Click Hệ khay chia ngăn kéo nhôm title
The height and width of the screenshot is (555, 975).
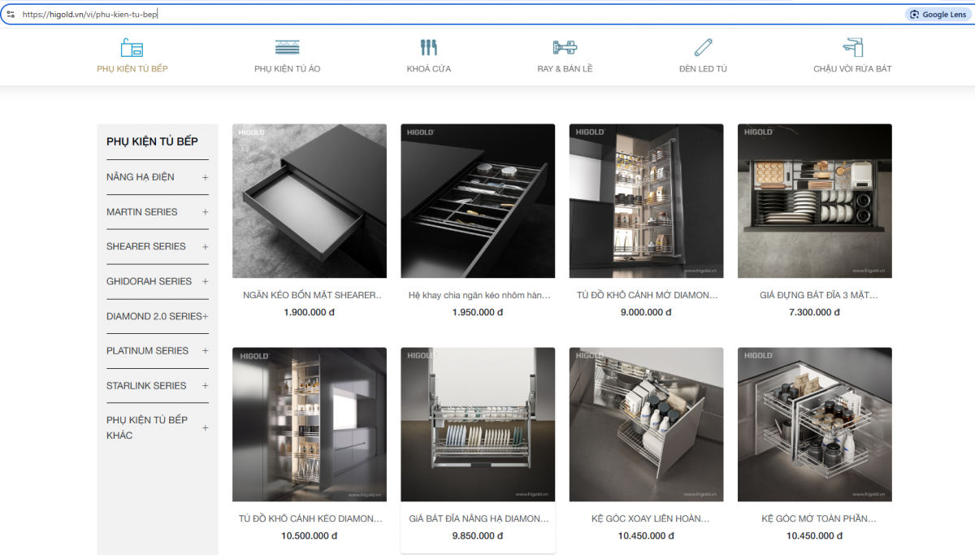[479, 295]
